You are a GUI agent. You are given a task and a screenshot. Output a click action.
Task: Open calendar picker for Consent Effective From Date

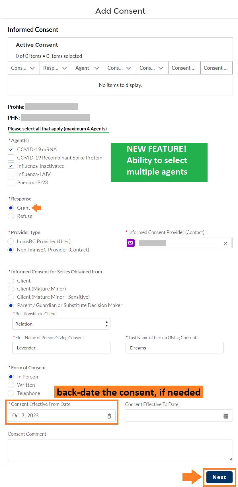point(109,416)
